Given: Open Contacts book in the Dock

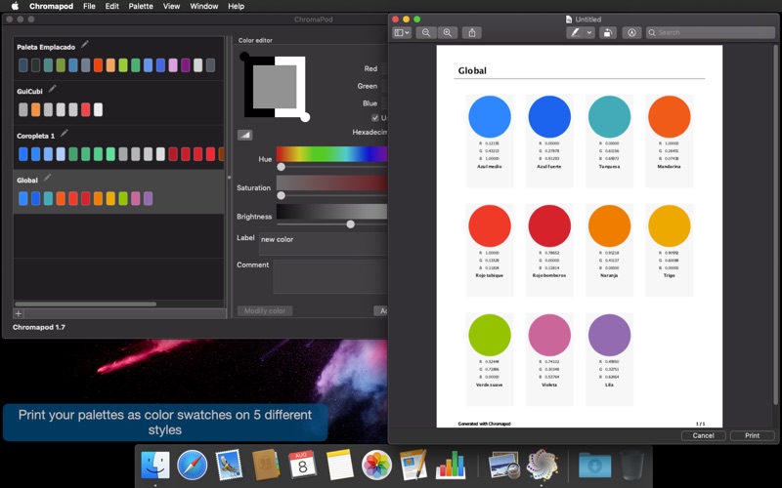Looking at the screenshot, I should coord(266,466).
